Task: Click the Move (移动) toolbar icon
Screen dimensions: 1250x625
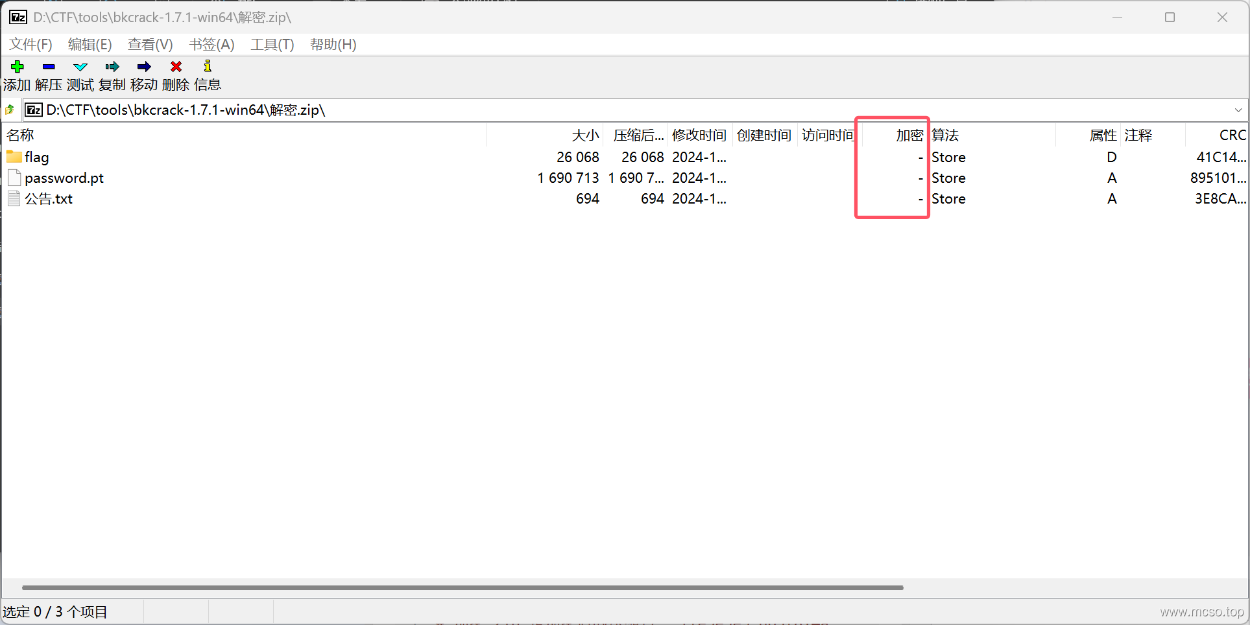Action: (x=144, y=67)
